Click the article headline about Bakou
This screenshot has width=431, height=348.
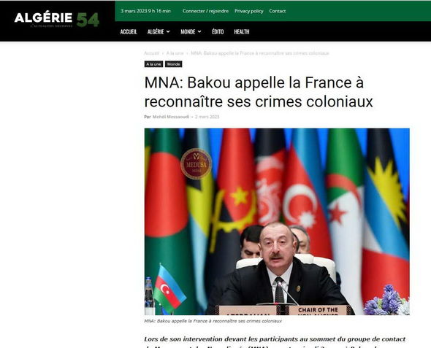coord(259,92)
